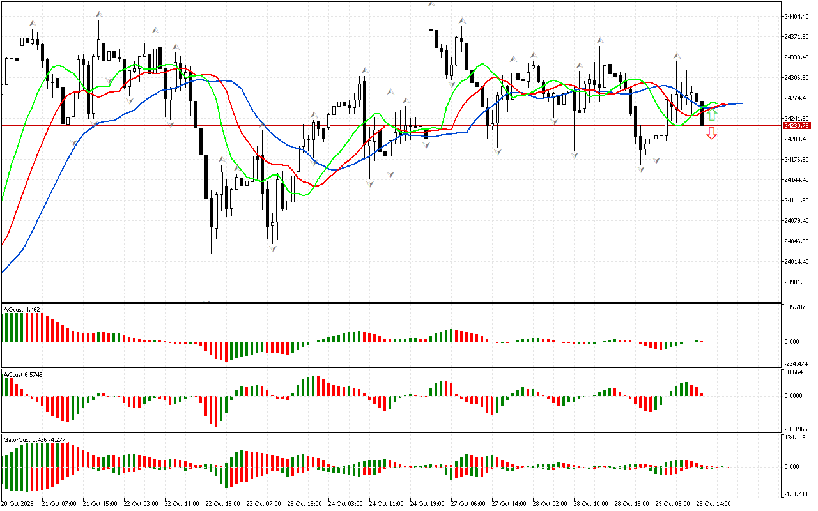818x511 pixels.
Task: Click the 24014.40 price axis level
Action: [x=796, y=262]
